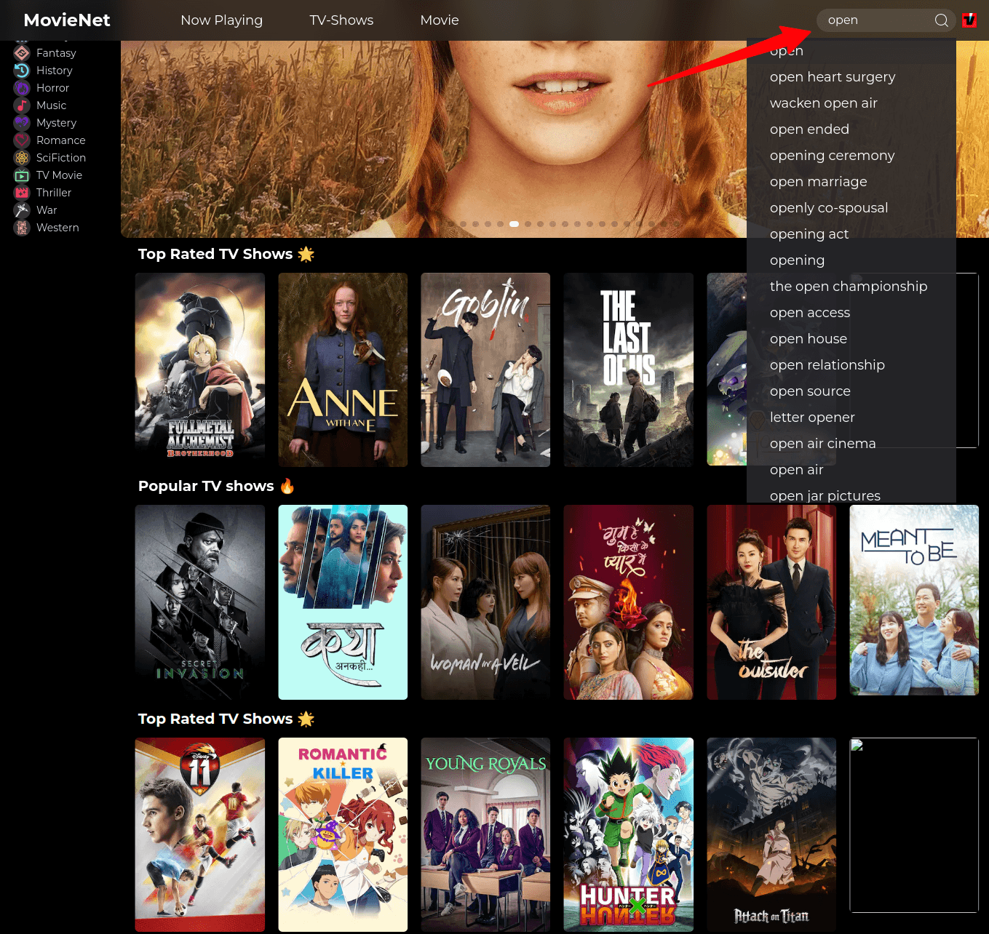Select Music genre link

51,105
